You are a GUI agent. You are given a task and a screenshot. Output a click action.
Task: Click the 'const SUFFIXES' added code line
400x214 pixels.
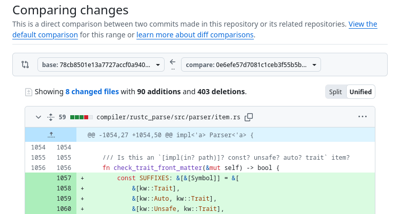[226, 178]
